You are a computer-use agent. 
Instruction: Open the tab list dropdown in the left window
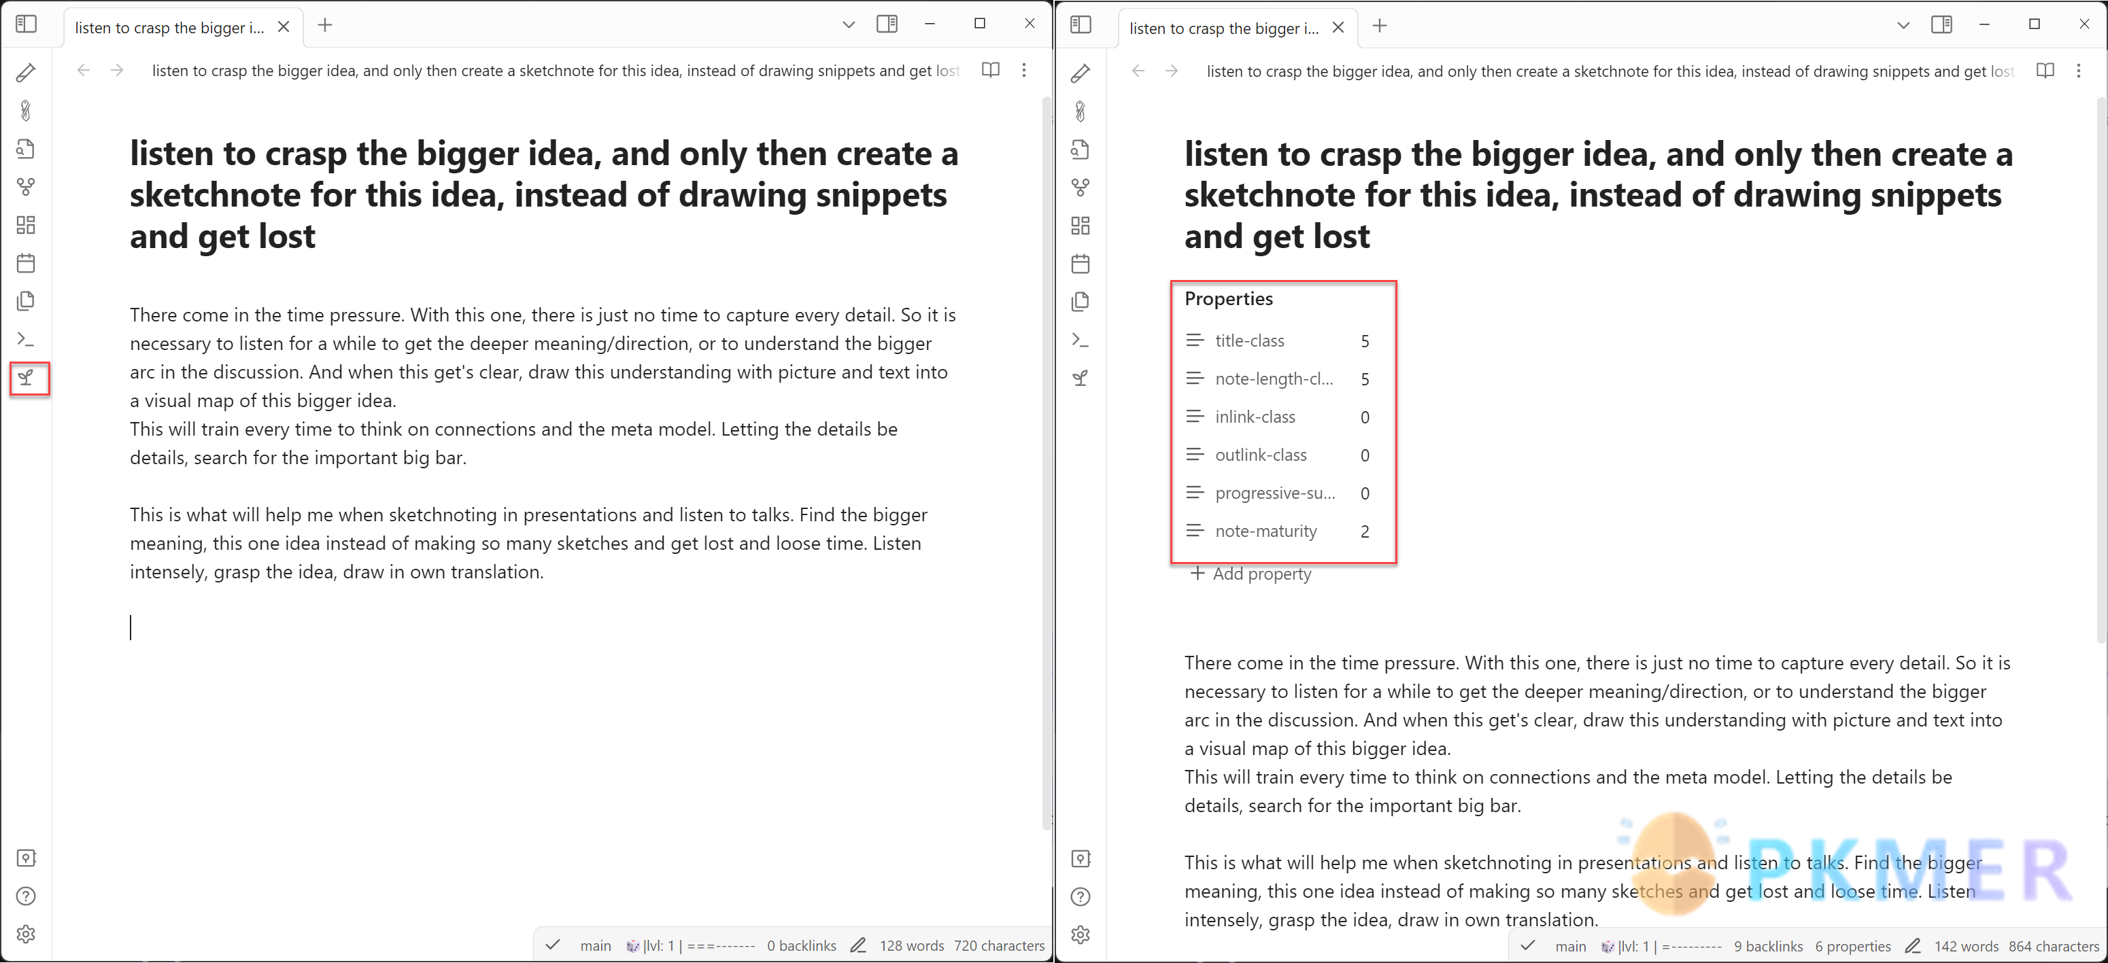coord(849,24)
